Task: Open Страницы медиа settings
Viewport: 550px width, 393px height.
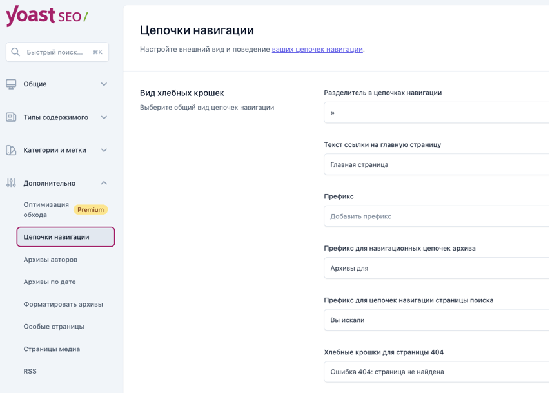Action: pos(52,349)
